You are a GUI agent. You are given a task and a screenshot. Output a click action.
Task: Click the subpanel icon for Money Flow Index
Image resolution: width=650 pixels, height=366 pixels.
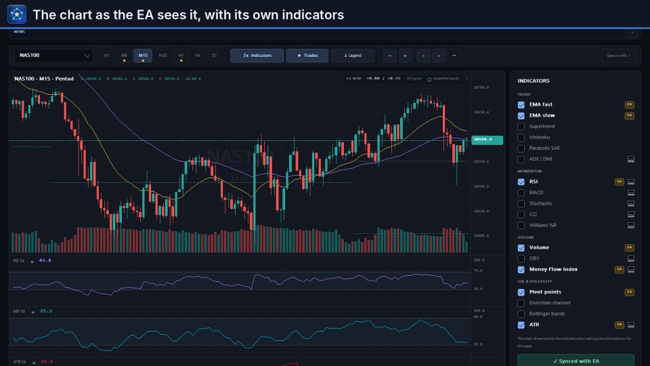click(x=631, y=269)
